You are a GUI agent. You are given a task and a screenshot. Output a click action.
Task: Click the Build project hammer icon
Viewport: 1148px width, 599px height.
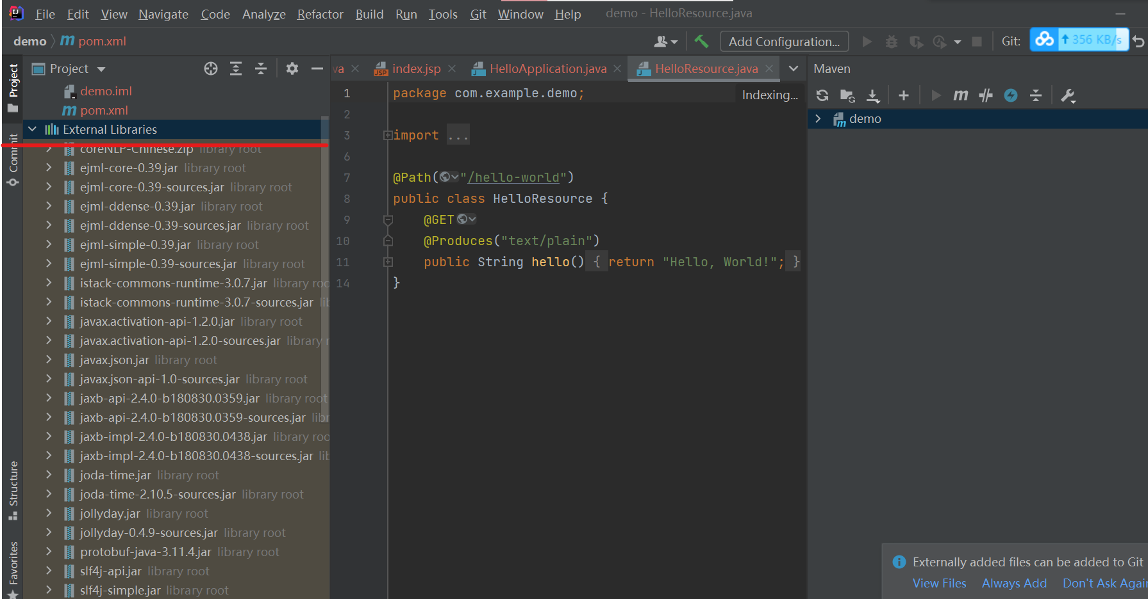[x=701, y=42]
